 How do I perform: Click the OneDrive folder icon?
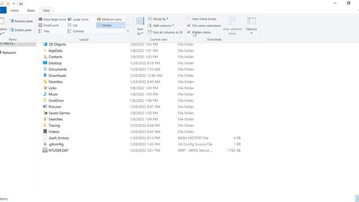(45, 100)
